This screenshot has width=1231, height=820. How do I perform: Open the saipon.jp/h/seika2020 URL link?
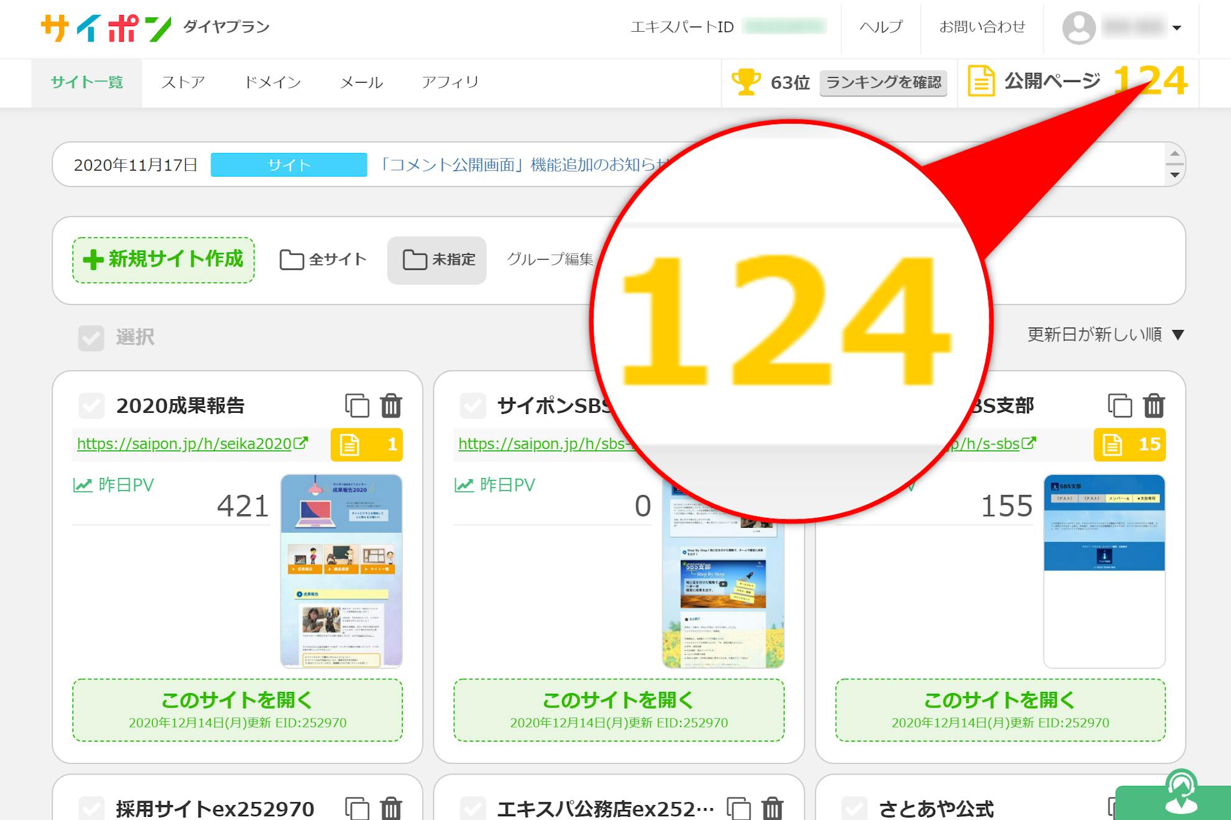185,444
